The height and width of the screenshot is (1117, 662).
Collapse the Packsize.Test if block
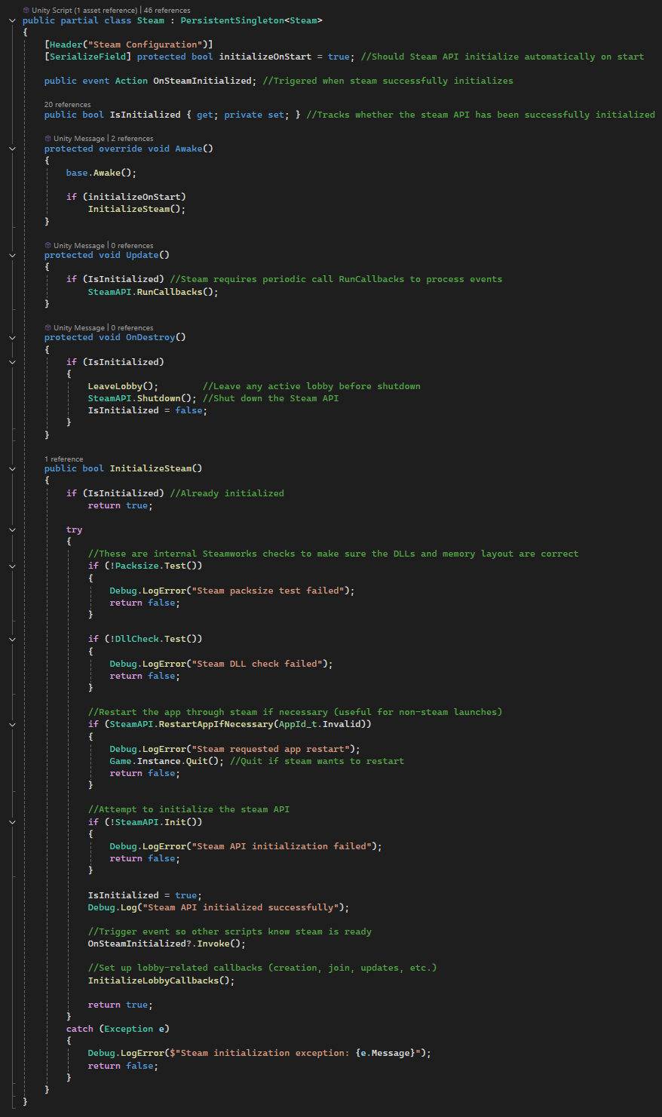click(x=11, y=566)
